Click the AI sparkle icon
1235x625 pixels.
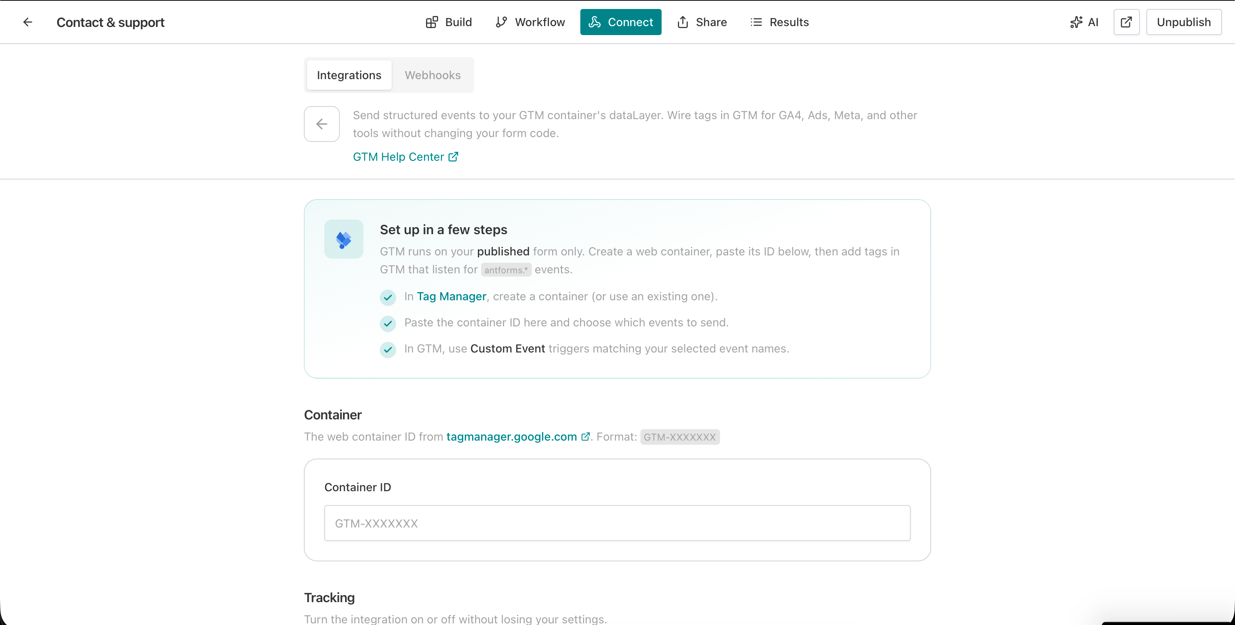pyautogui.click(x=1076, y=22)
